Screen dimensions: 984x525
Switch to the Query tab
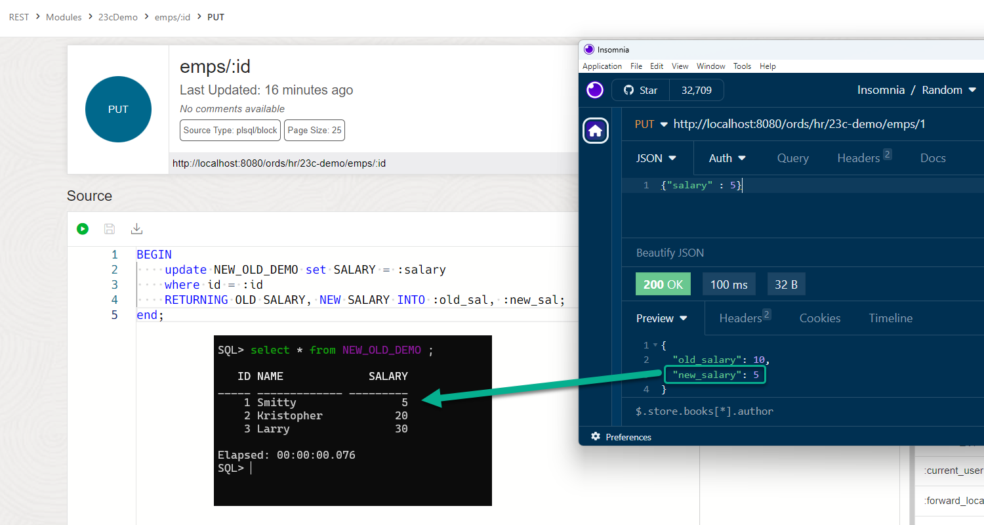tap(792, 158)
